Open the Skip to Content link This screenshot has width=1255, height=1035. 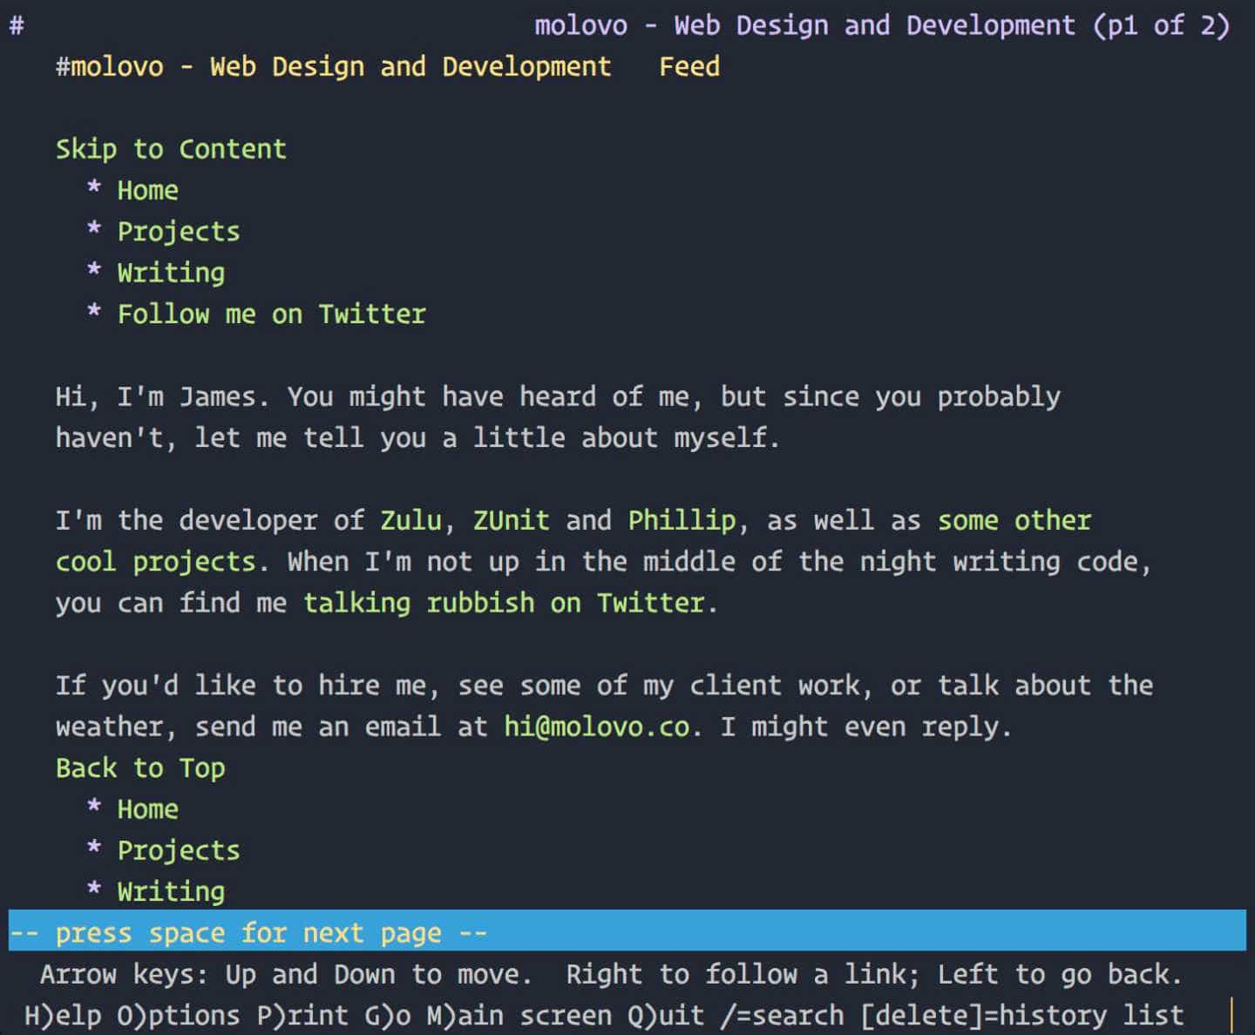171,149
